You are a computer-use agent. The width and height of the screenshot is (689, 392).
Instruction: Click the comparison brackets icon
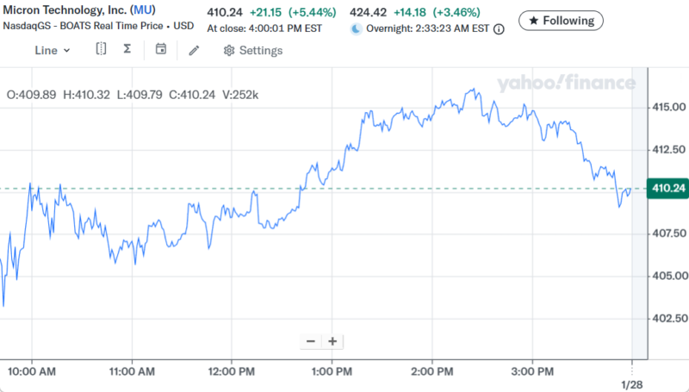(101, 49)
